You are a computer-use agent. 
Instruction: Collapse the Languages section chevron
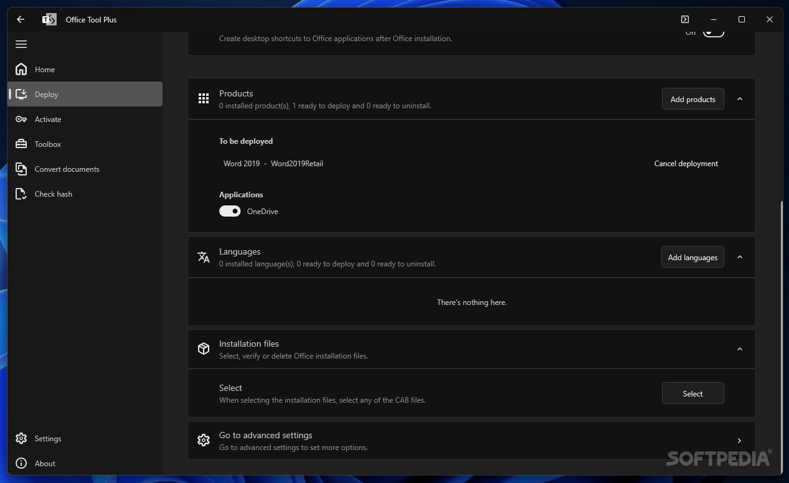(740, 257)
